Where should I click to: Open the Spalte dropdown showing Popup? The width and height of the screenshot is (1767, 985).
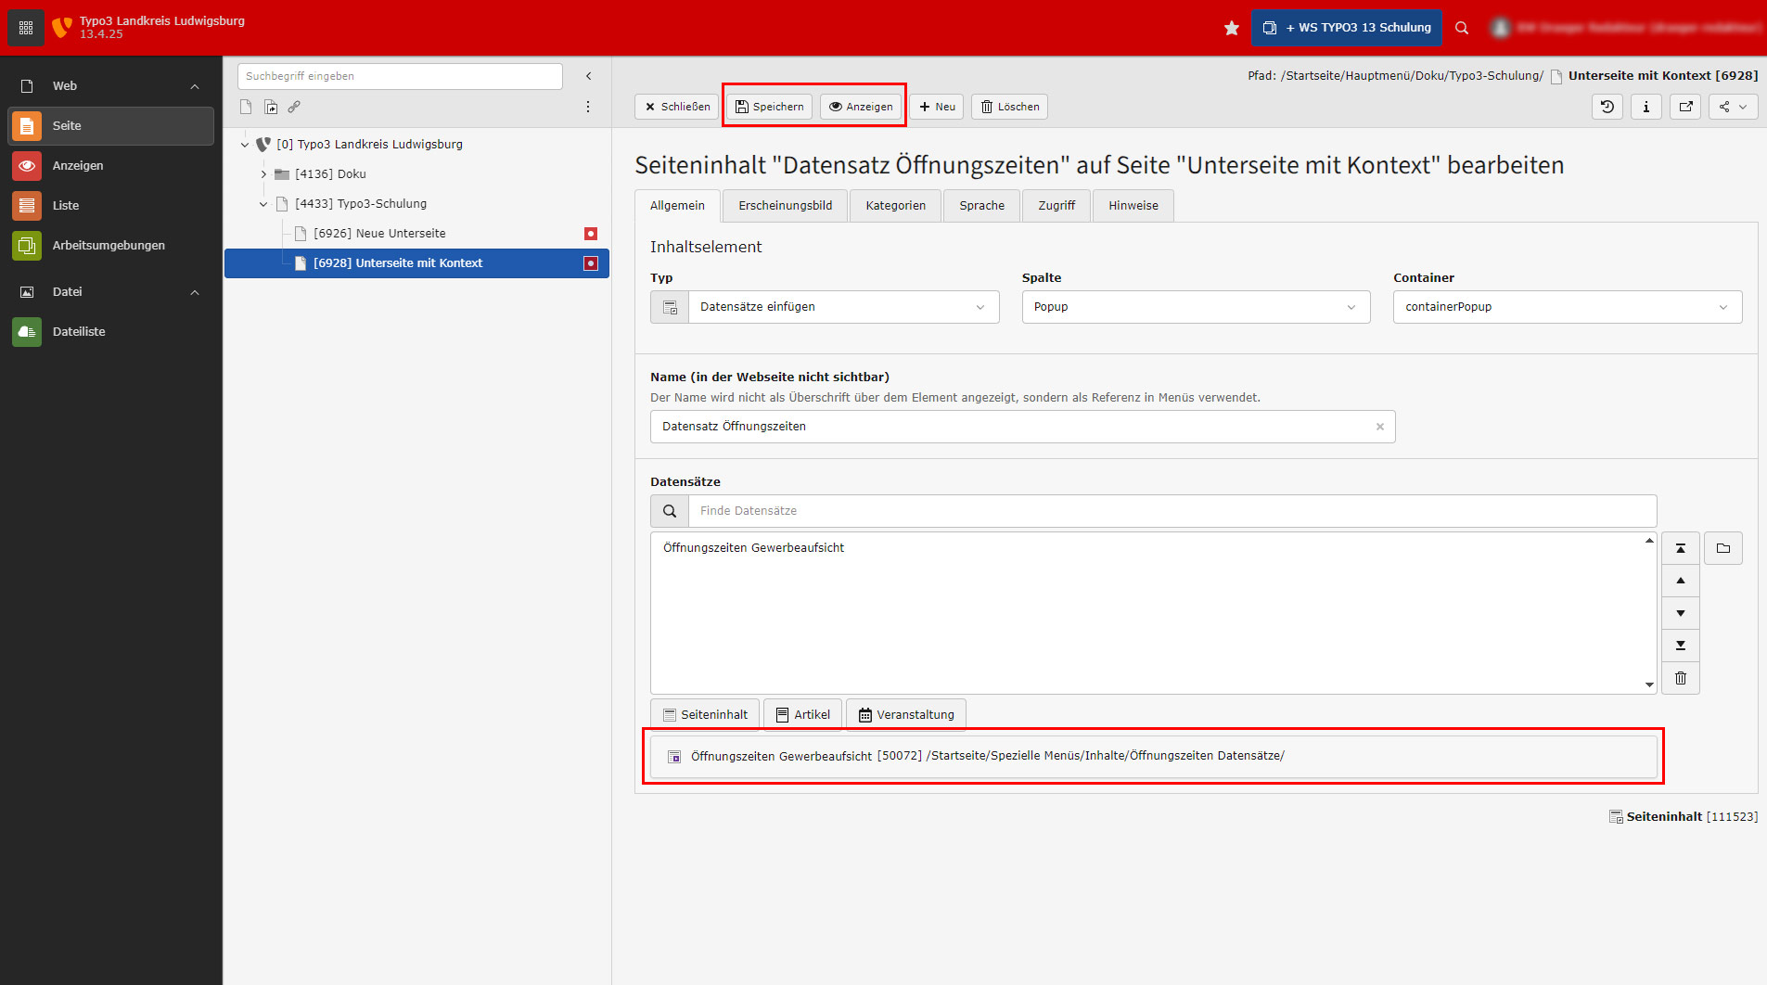[1195, 307]
